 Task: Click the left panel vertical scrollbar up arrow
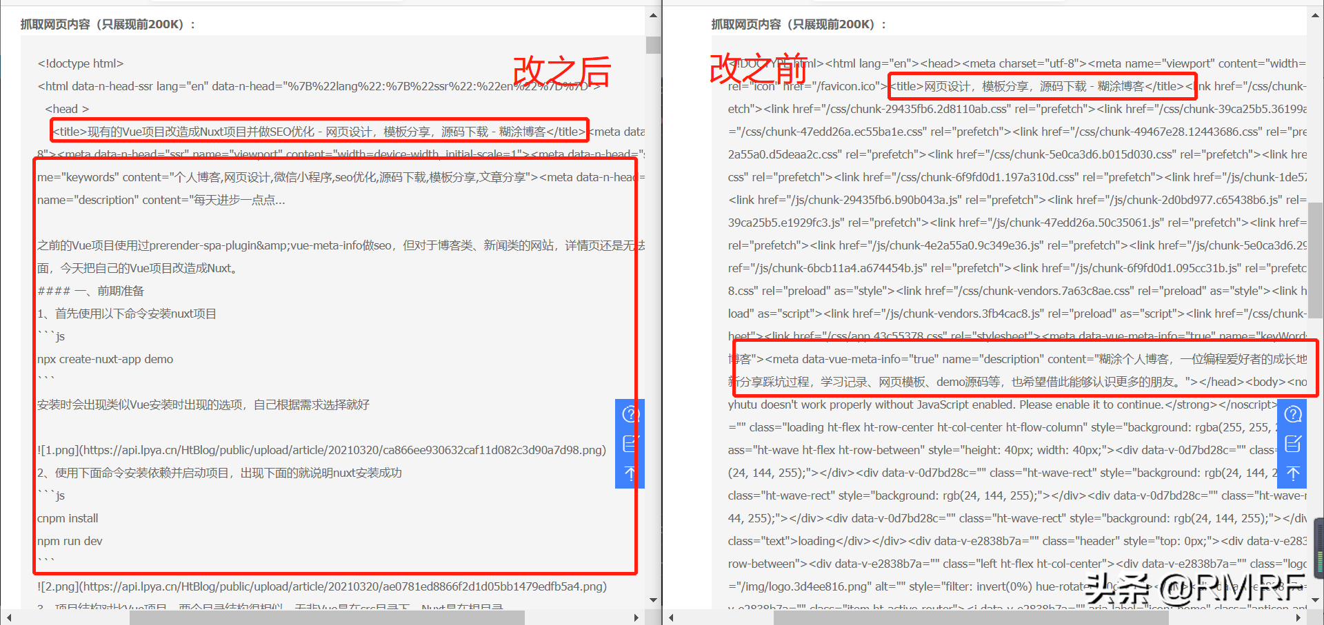coord(653,14)
